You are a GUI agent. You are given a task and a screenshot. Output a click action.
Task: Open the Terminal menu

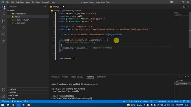tap(45, 2)
